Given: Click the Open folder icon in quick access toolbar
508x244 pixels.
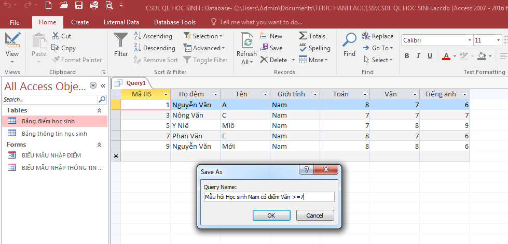Looking at the screenshot, I should [x=63, y=5].
